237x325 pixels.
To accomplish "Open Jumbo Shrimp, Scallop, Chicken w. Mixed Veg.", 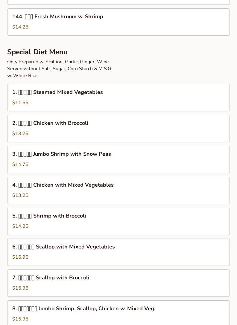I will [118, 313].
